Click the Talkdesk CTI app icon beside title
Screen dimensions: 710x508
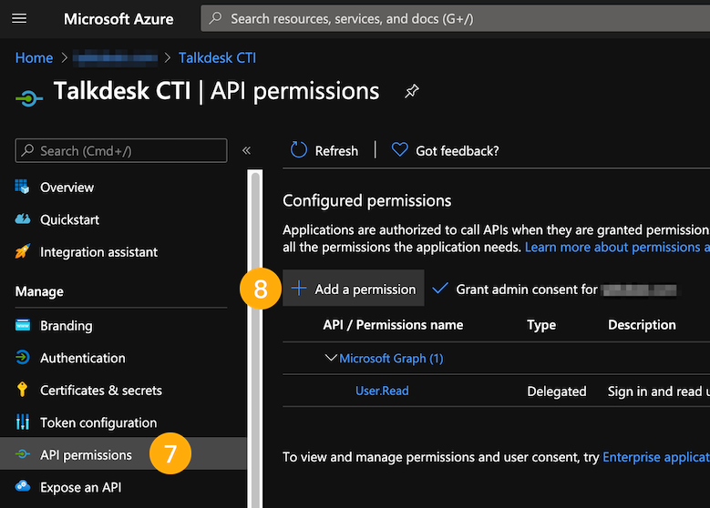[29, 97]
